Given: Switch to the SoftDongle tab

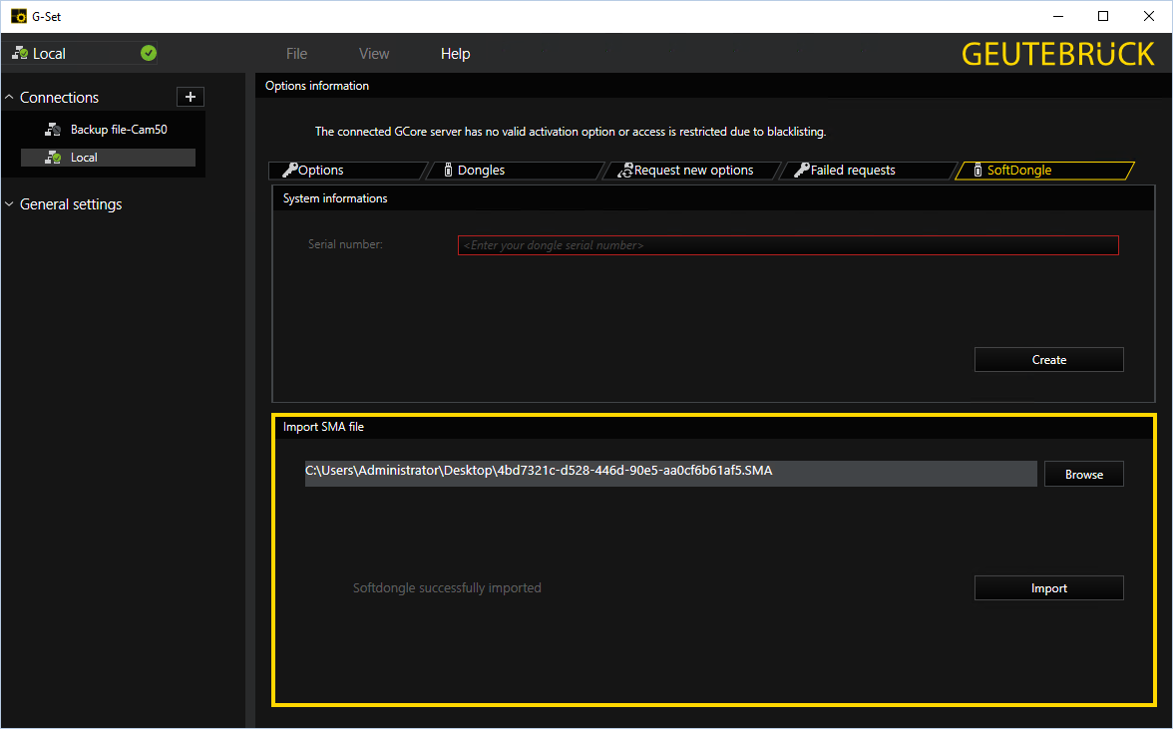Looking at the screenshot, I should 1043,171.
